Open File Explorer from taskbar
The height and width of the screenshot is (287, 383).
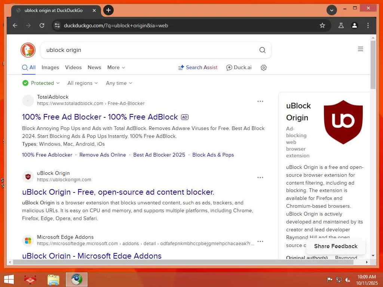[x=53, y=280]
